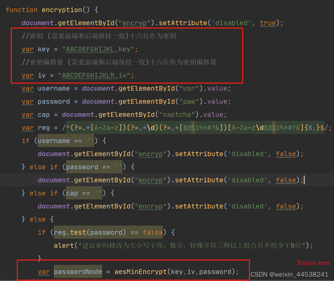
Task: Click the highlighted condition password == ''
Action: click(94, 167)
